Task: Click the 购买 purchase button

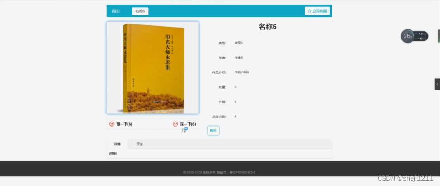Action: click(213, 131)
